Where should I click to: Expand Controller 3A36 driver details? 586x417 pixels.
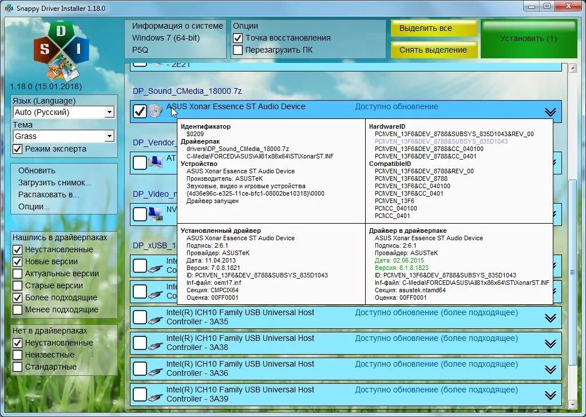pyautogui.click(x=550, y=370)
